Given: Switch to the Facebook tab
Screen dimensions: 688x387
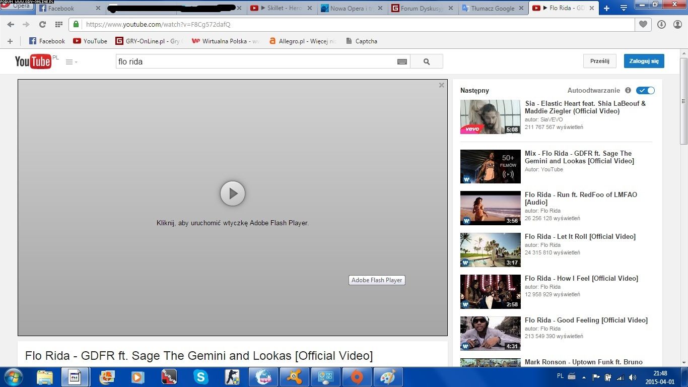Looking at the screenshot, I should [x=71, y=8].
